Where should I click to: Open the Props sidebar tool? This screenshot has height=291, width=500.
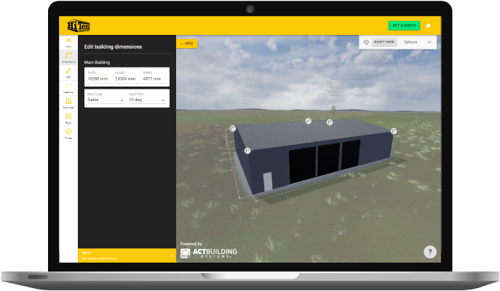coord(68,134)
